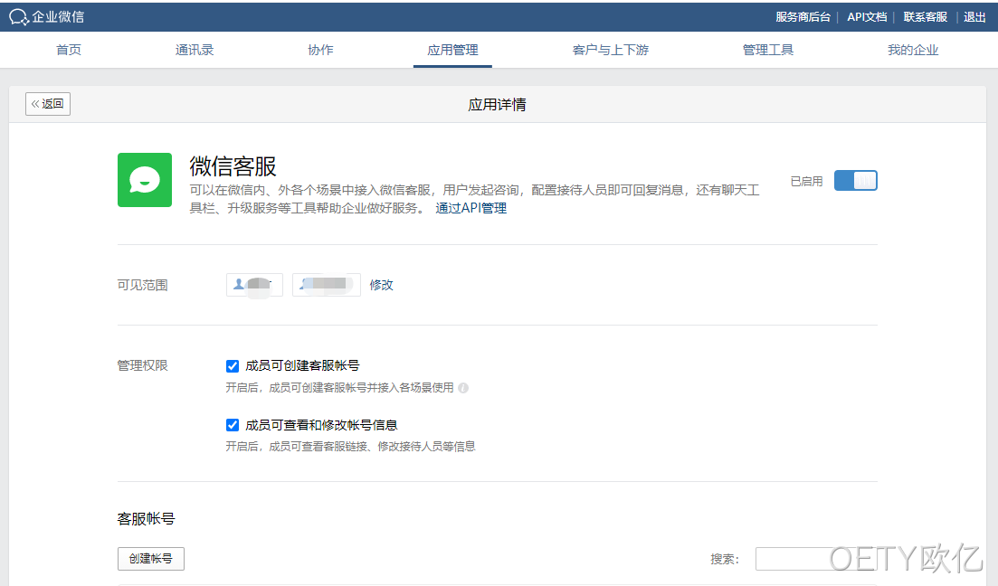Open the API文档 link
This screenshot has width=998, height=586.
(867, 17)
